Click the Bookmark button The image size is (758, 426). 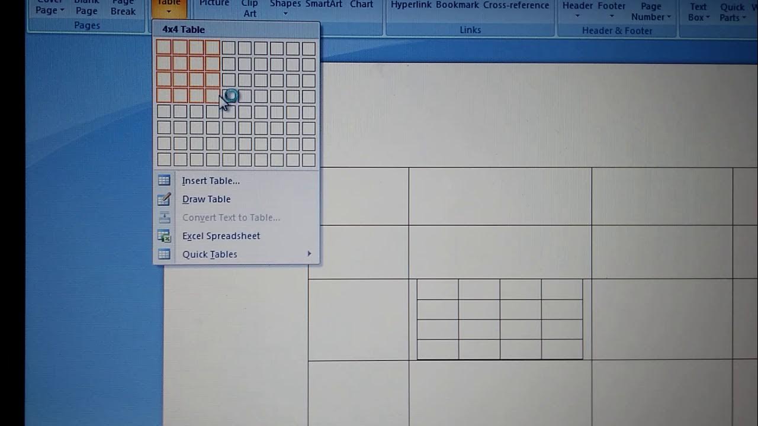(457, 5)
